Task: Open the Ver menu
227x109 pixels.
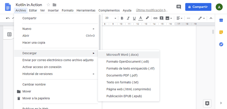Action: click(x=42, y=10)
